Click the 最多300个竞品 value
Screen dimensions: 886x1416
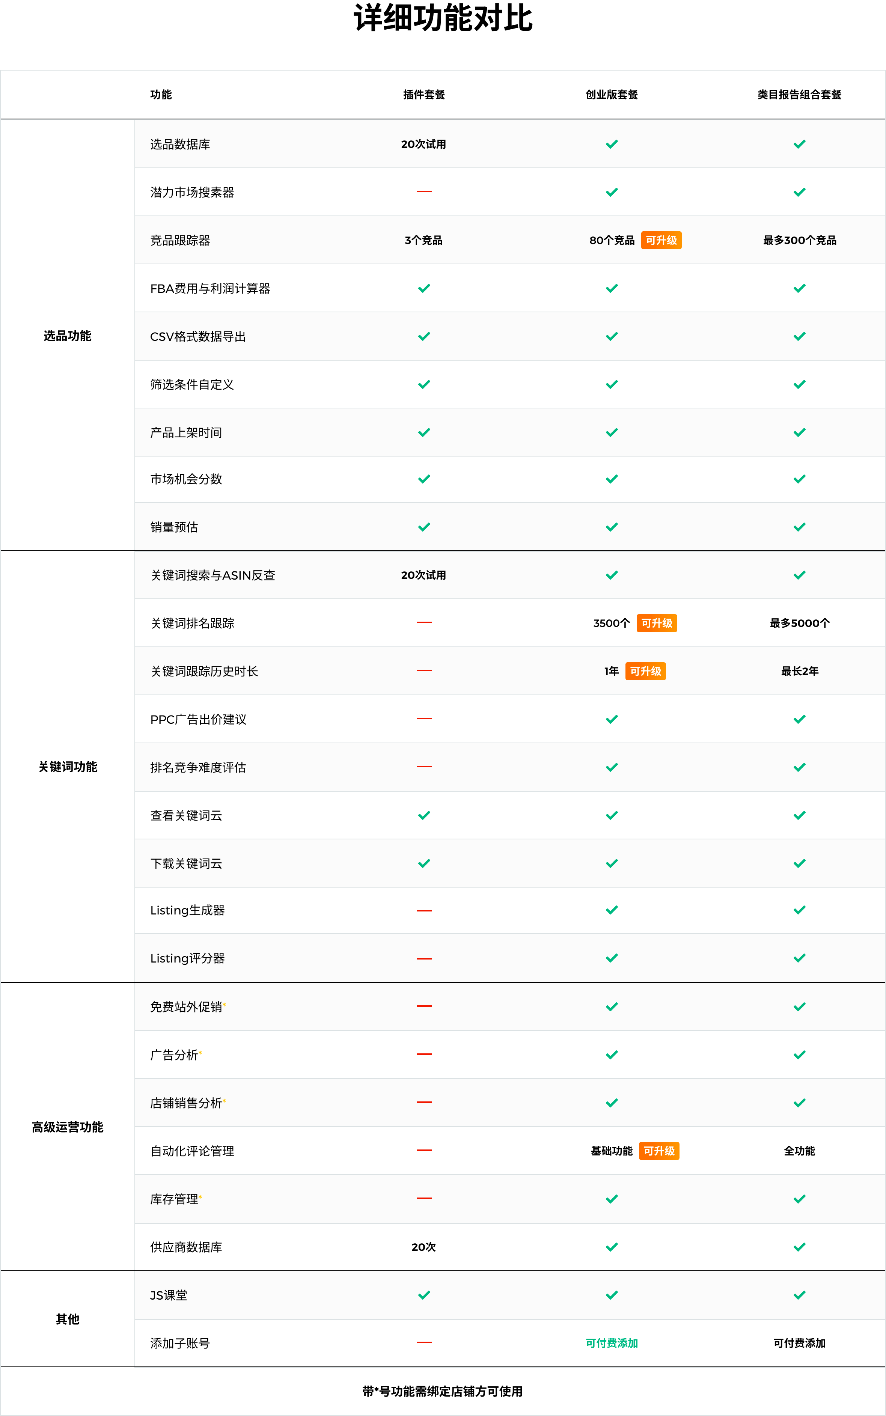click(x=799, y=240)
